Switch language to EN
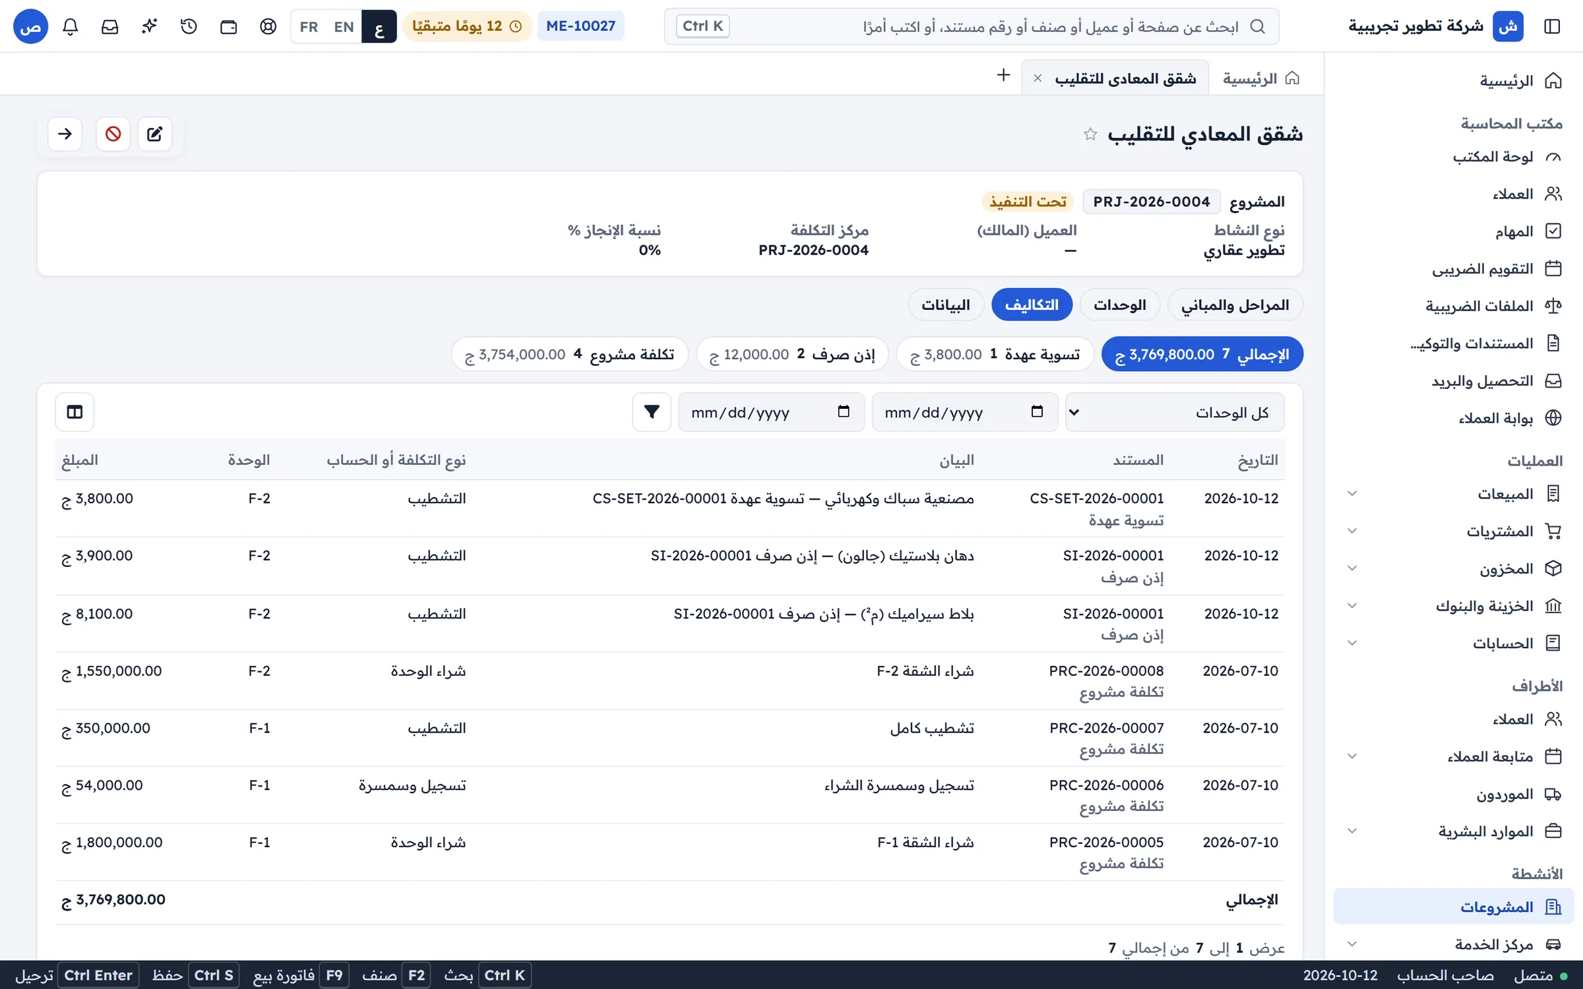The height and width of the screenshot is (989, 1583). pyautogui.click(x=344, y=26)
